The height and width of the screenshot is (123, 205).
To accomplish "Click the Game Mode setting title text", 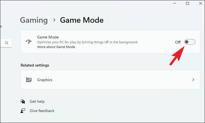I will 48,37.
